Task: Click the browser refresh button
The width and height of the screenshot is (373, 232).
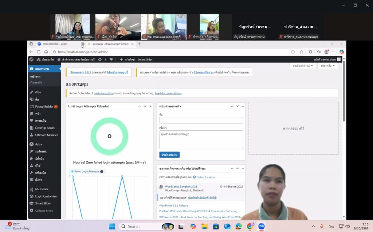Action: 39,52
